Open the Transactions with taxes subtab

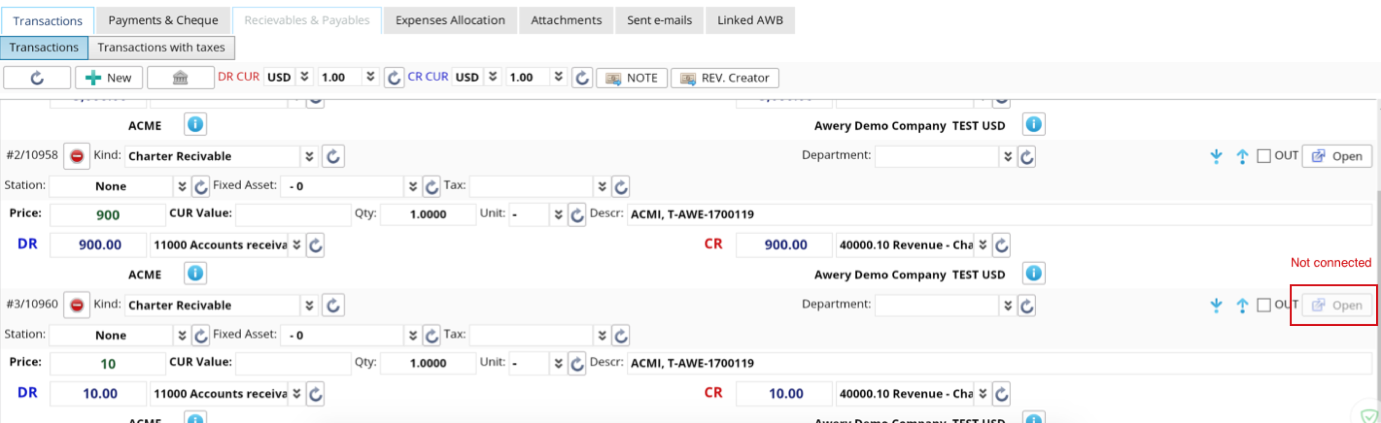161,47
